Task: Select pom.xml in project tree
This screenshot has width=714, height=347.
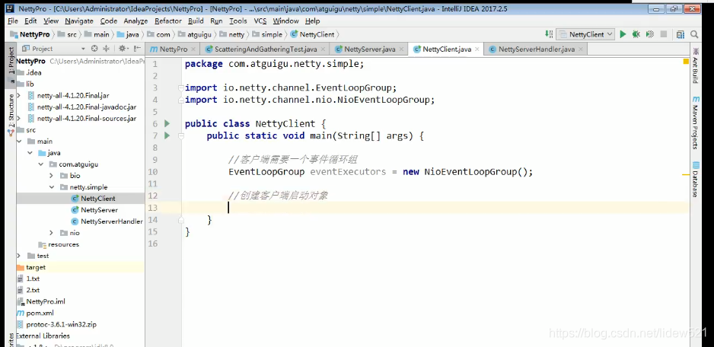Action: point(40,313)
